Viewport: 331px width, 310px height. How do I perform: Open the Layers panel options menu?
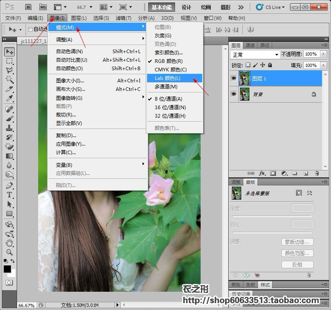pos(325,45)
